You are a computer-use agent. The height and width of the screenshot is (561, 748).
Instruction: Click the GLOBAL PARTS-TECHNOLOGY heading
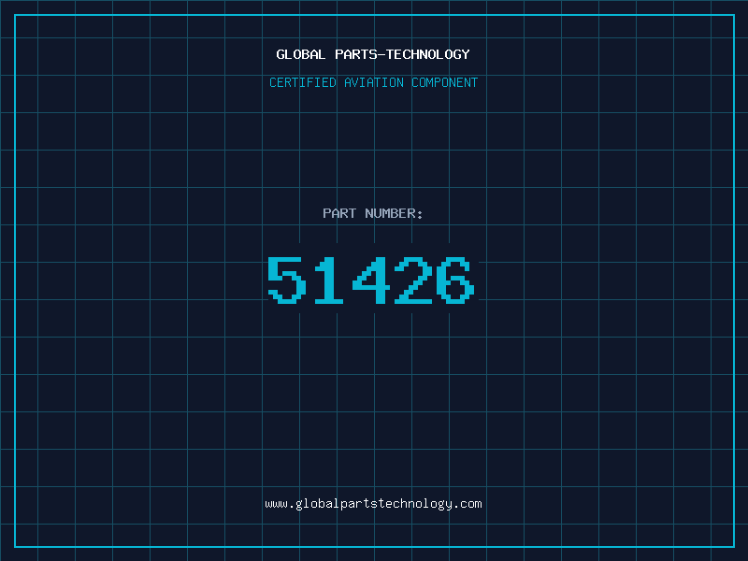point(373,54)
